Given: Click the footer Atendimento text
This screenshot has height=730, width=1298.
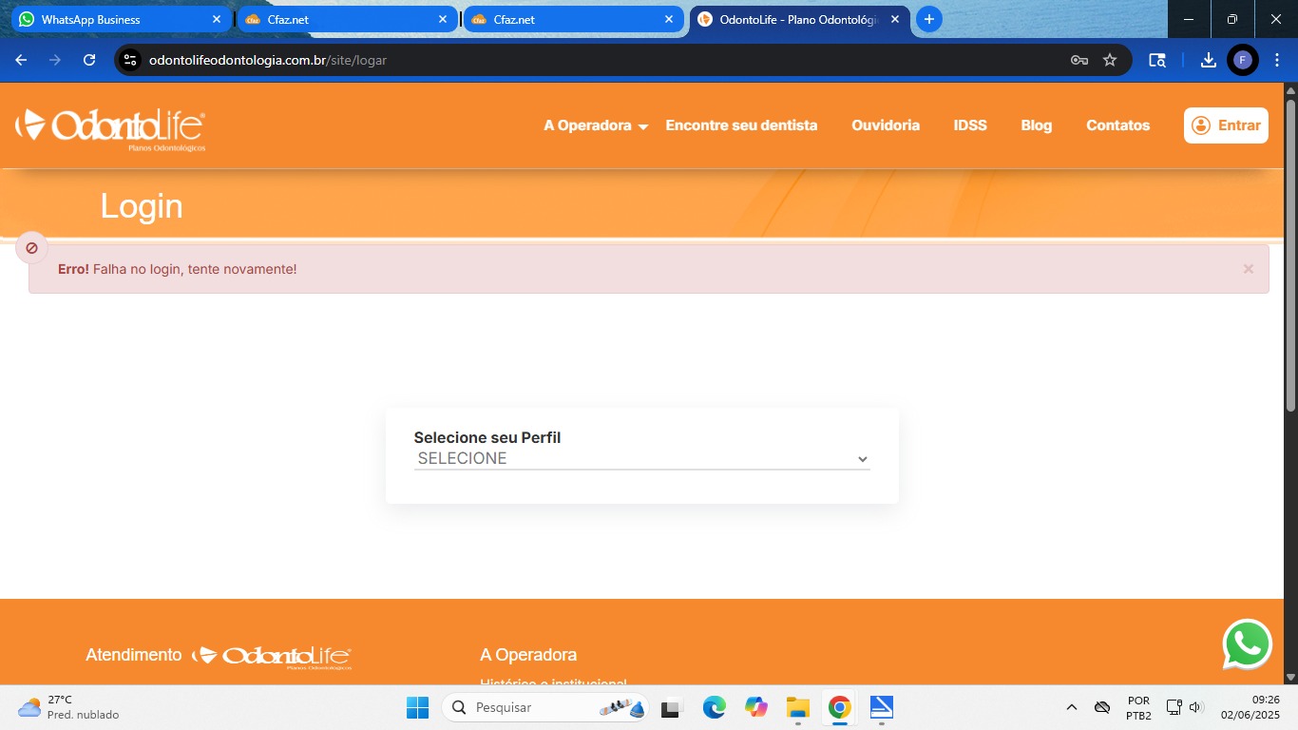Looking at the screenshot, I should 133,655.
